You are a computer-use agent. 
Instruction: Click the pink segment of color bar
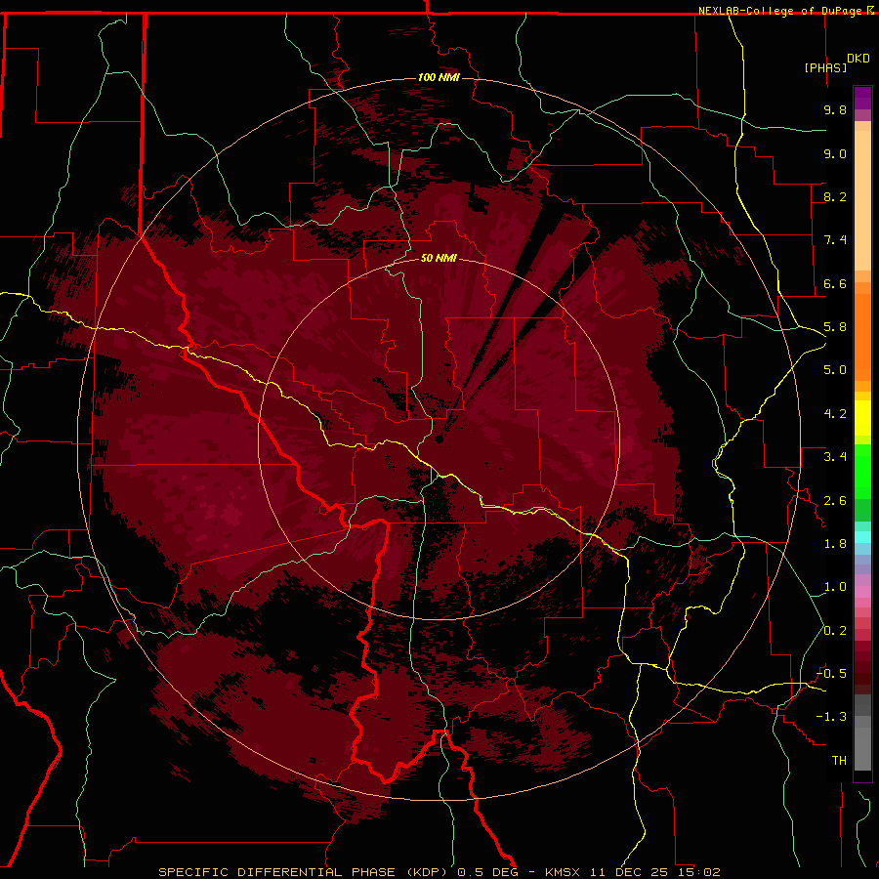862,592
